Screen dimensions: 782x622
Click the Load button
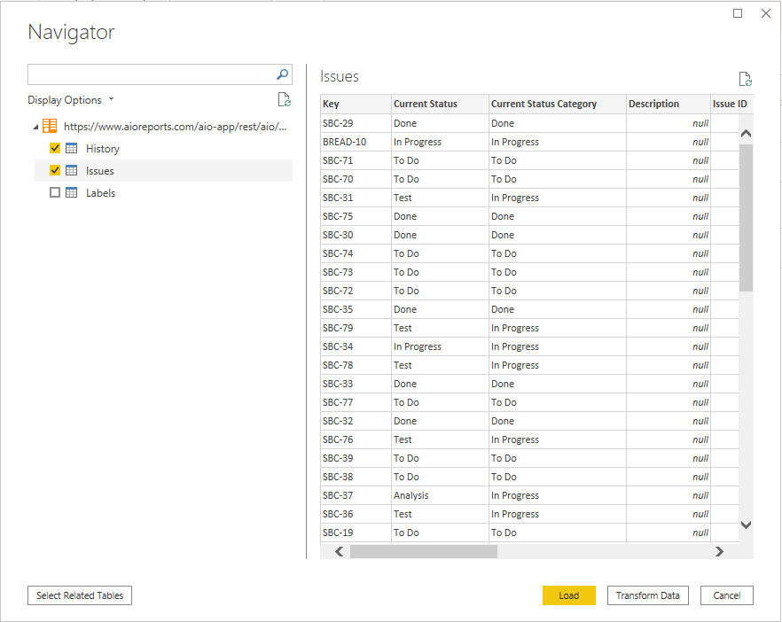pyautogui.click(x=568, y=595)
